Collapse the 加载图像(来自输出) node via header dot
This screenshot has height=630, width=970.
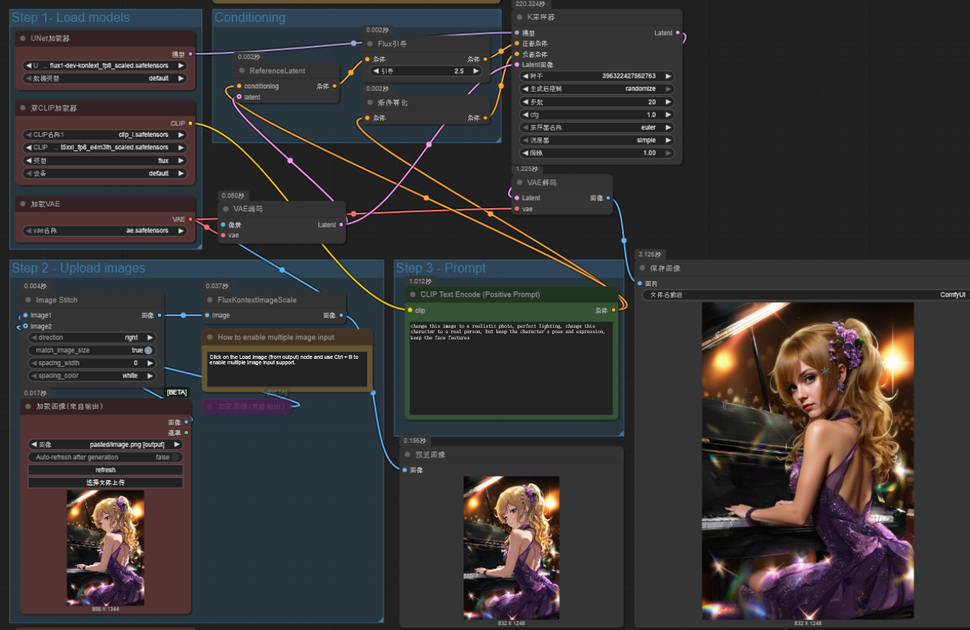click(x=28, y=406)
